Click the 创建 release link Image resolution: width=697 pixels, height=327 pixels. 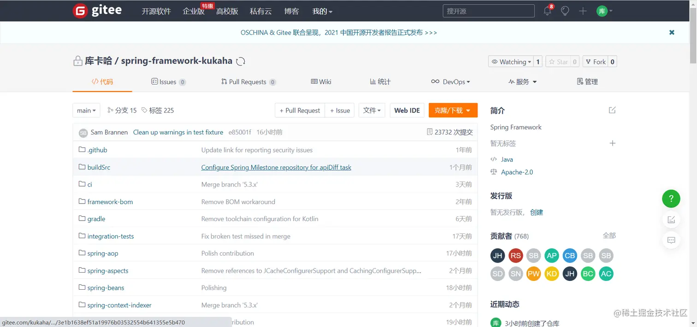(537, 212)
